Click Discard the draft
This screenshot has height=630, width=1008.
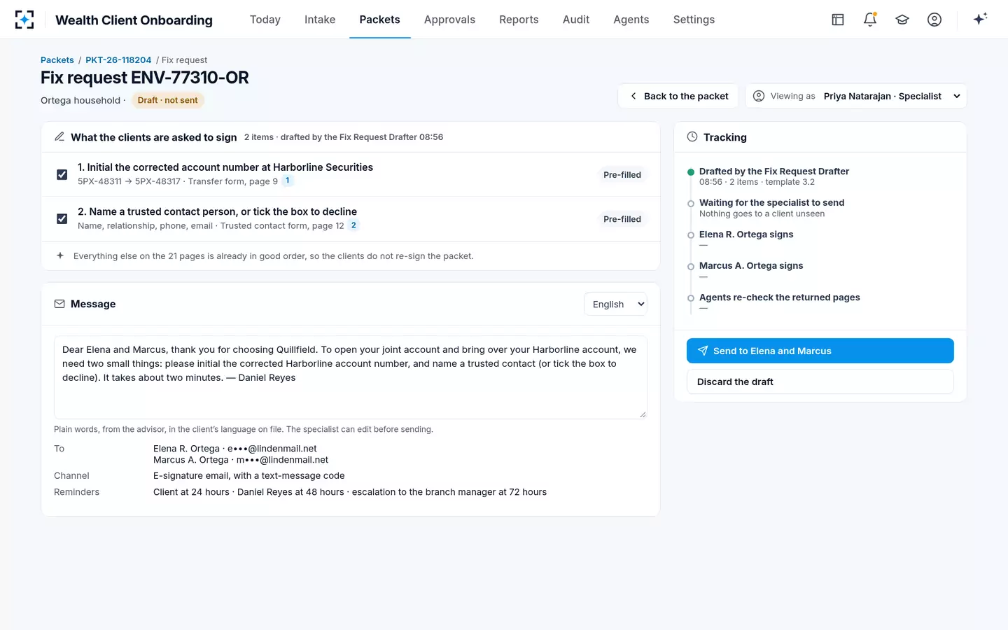[820, 381]
